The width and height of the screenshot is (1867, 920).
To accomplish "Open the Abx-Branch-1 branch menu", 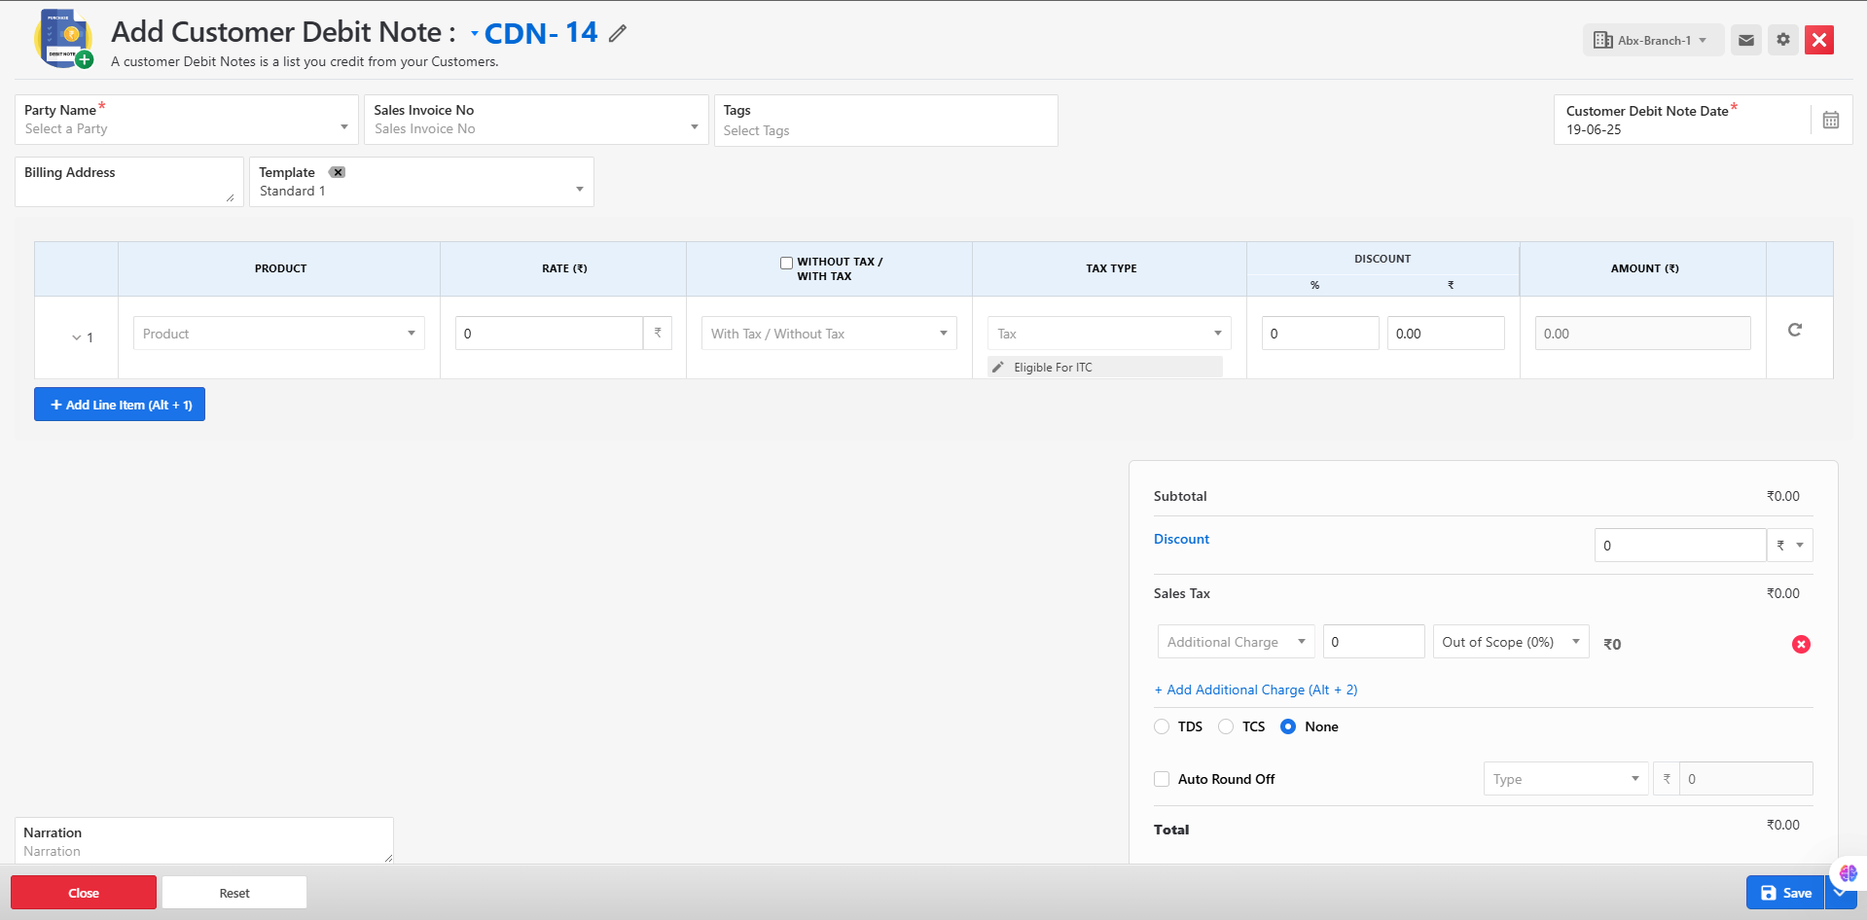I will coord(1653,40).
